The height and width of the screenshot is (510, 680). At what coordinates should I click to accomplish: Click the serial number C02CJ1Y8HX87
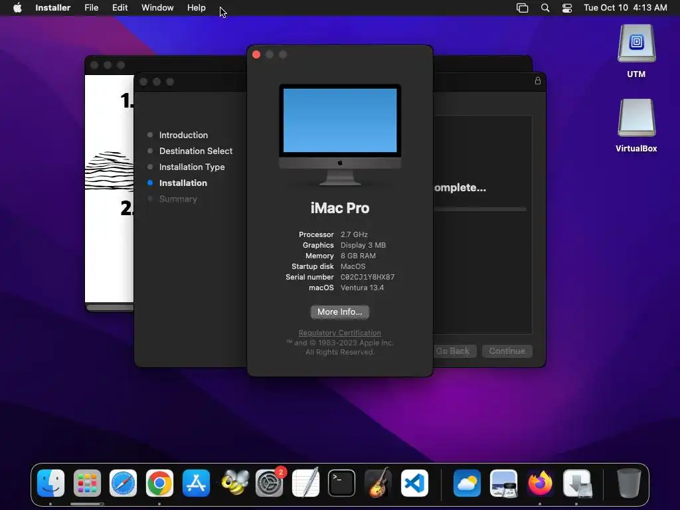[367, 277]
